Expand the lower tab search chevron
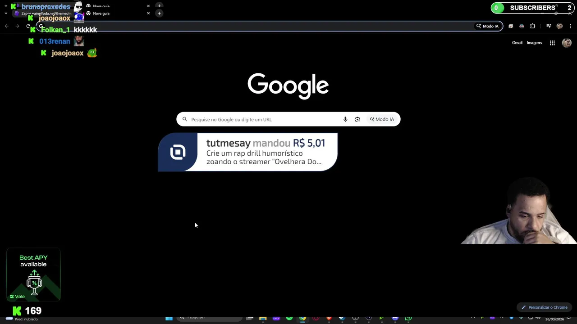Viewport: 577px width, 324px height. (6, 13)
